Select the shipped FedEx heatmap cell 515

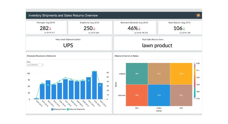(x=159, y=74)
